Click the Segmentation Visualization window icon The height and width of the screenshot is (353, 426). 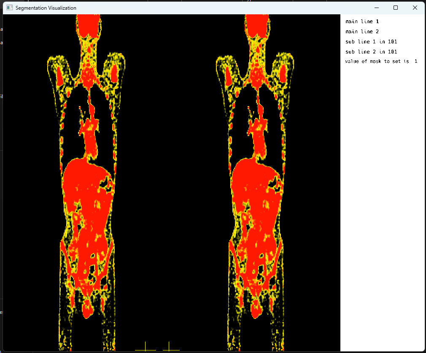[9, 8]
